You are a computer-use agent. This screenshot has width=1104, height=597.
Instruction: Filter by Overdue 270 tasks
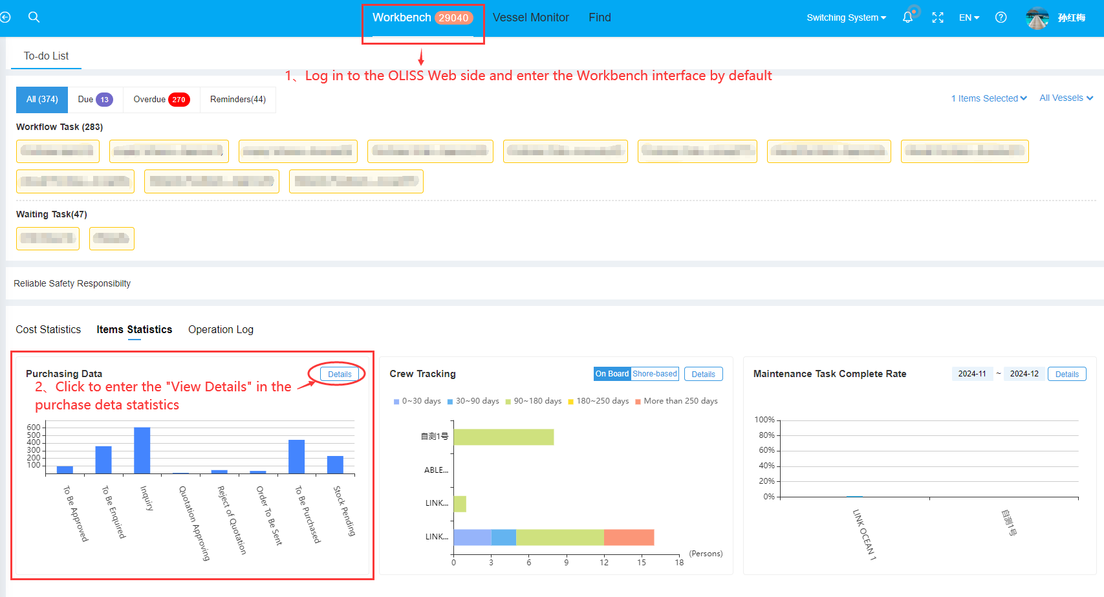tap(161, 100)
